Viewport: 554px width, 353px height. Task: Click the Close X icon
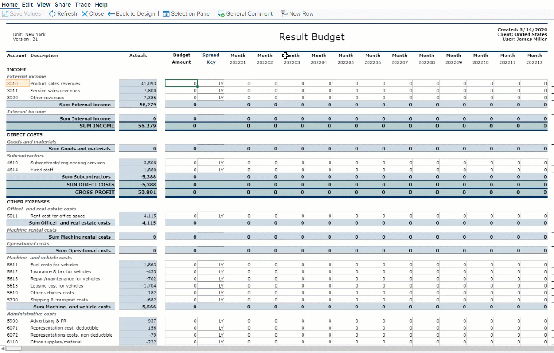pos(85,14)
